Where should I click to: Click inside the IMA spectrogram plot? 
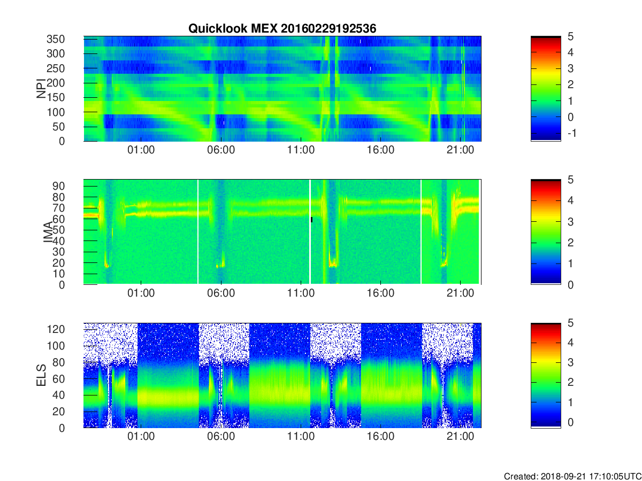(282, 232)
